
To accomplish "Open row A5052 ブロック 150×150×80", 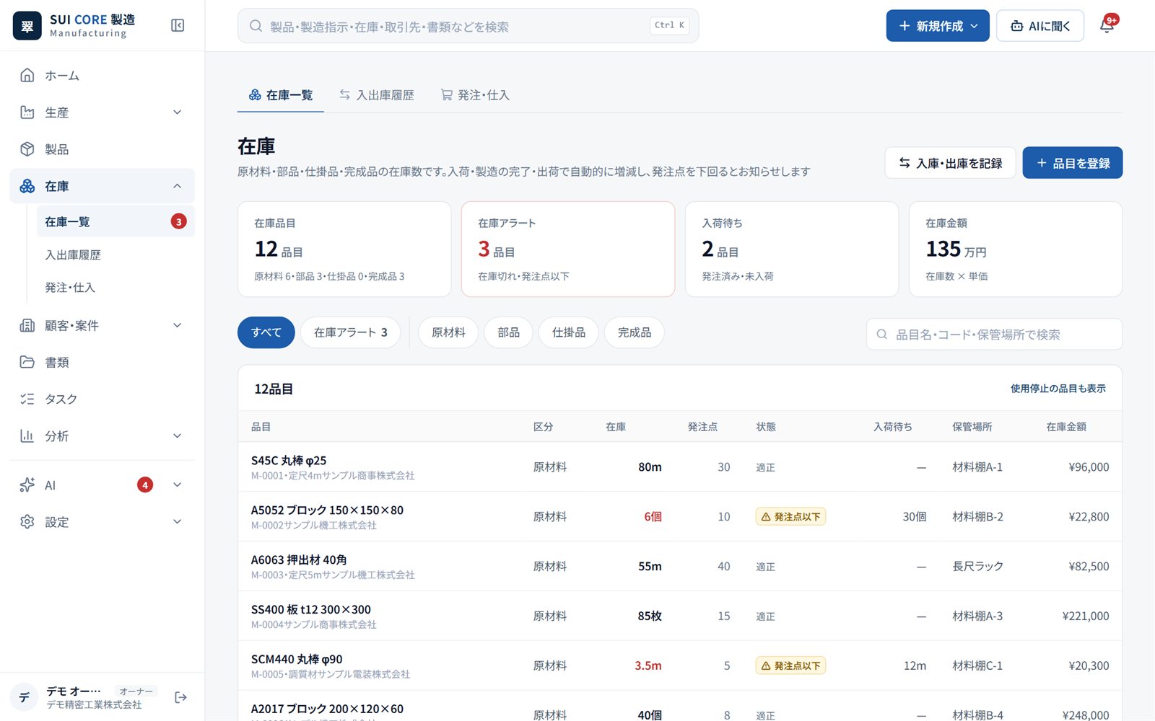I will [680, 517].
